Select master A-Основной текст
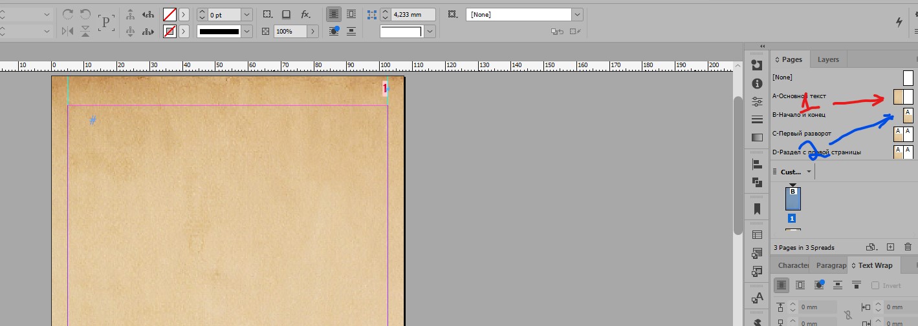This screenshot has height=326, width=918. pos(843,96)
